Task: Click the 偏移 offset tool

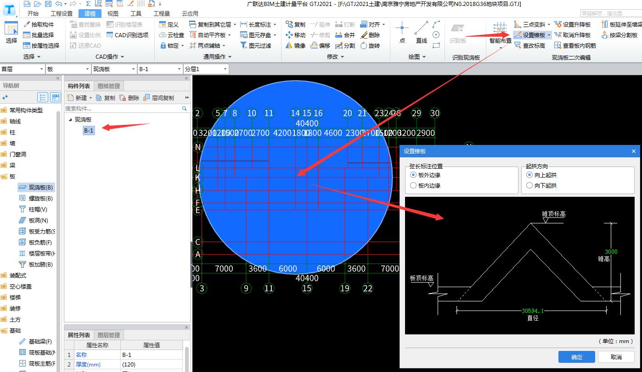Action: pyautogui.click(x=320, y=45)
